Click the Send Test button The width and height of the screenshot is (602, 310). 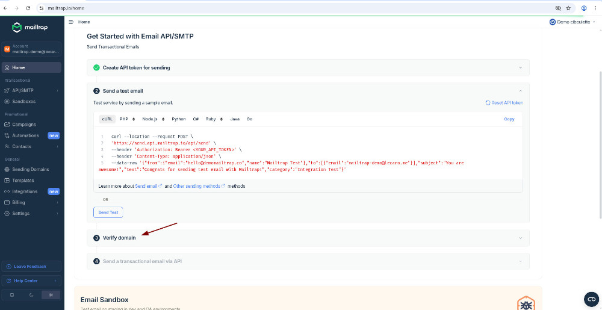tap(108, 212)
